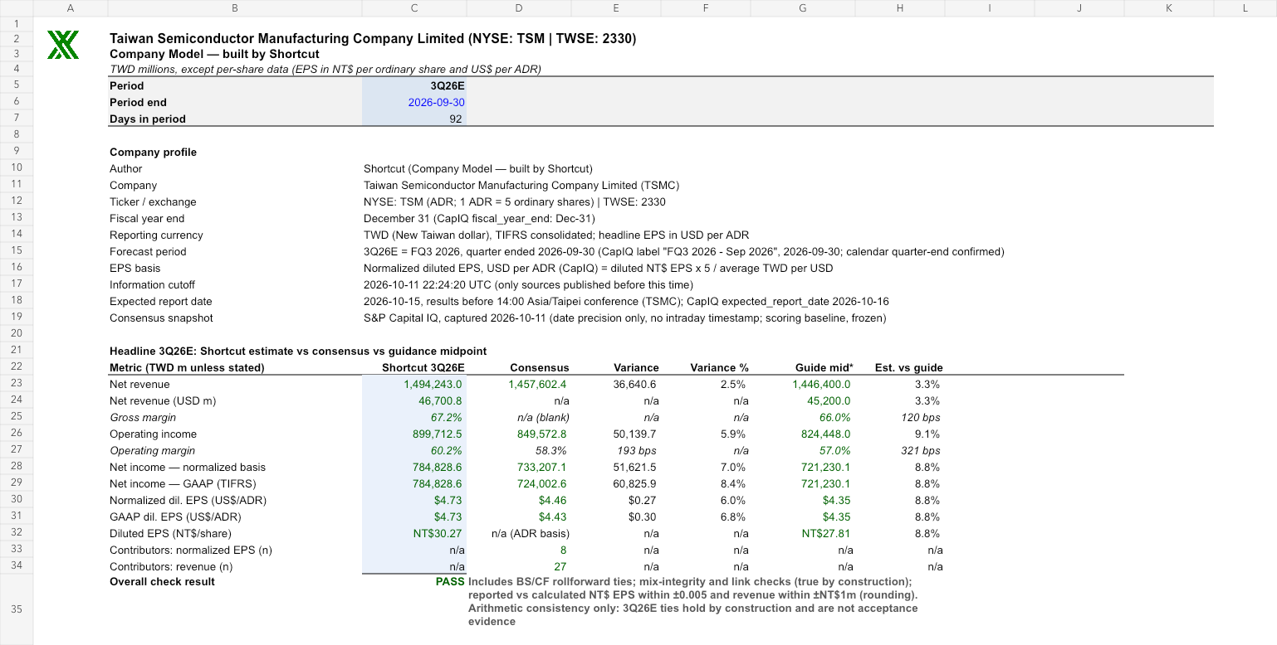The width and height of the screenshot is (1277, 645).
Task: Select row 23 header
Action: (17, 384)
